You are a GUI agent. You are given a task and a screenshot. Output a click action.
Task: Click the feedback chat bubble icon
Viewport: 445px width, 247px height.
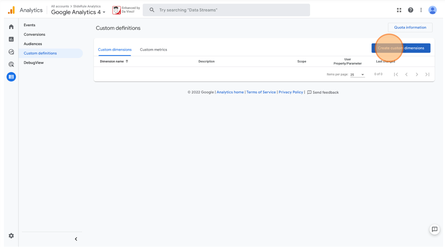pyautogui.click(x=434, y=229)
